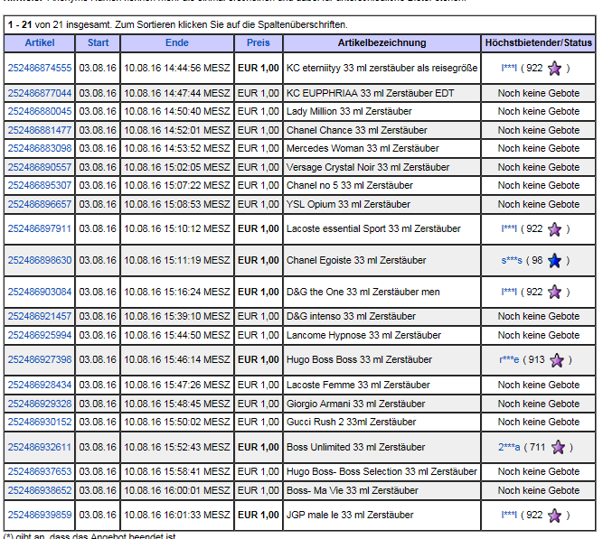Screen dimensions: 603x539
Task: View bidder s***s profile
Action: pos(512,261)
